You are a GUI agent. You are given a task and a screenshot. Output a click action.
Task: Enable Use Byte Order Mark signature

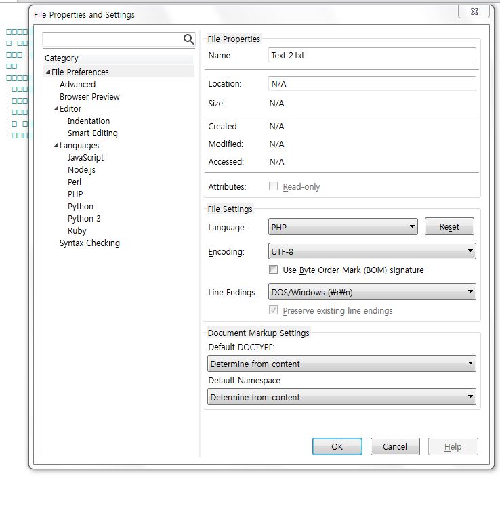click(x=274, y=270)
